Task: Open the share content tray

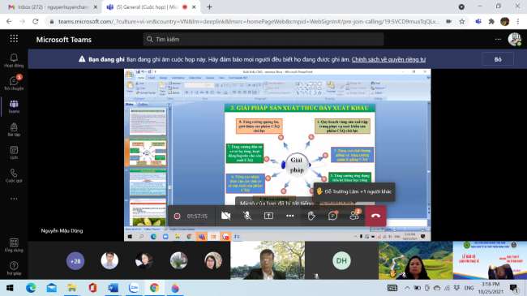Action: 268,216
